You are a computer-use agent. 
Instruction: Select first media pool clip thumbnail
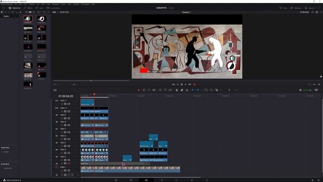point(28,19)
